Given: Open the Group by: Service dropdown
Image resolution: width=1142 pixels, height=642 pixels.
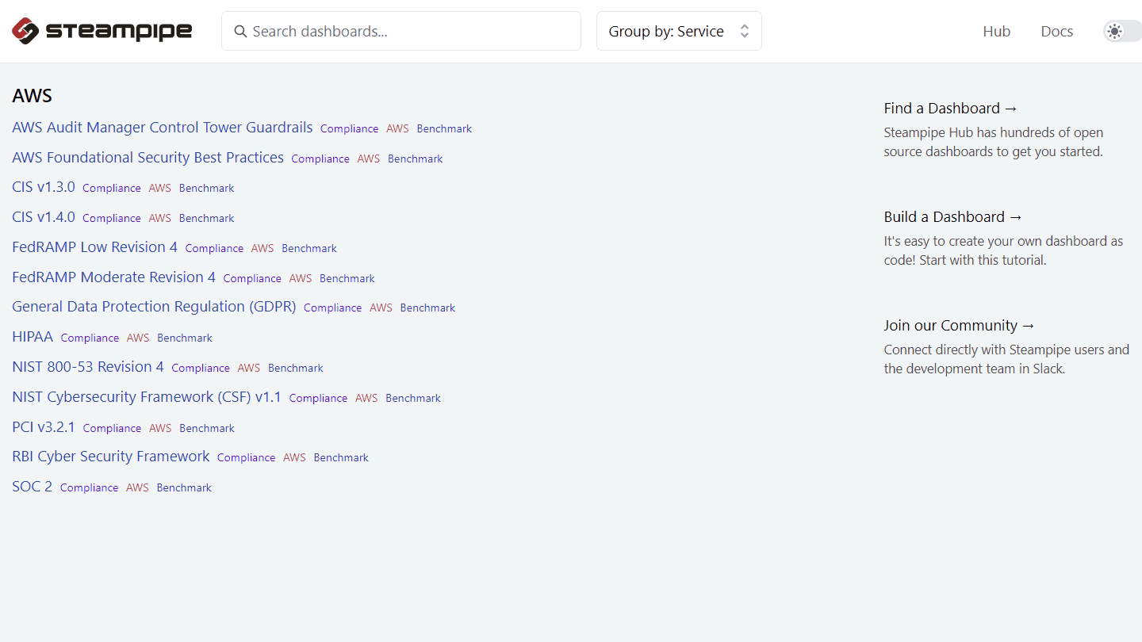Looking at the screenshot, I should (679, 31).
